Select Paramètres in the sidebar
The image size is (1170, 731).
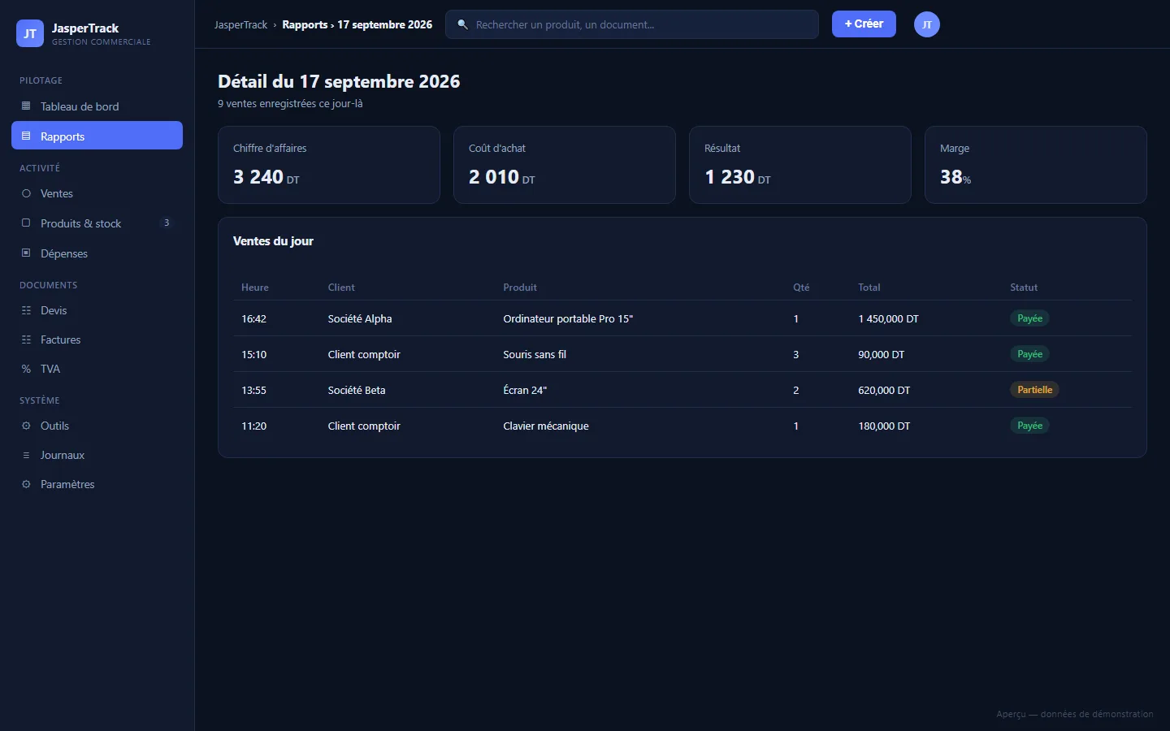click(97, 484)
